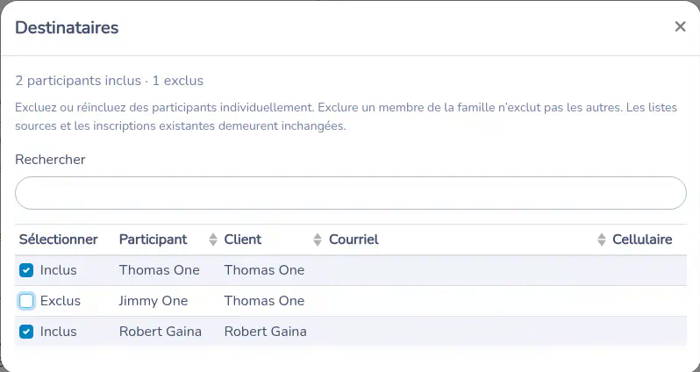Sort by the Participant column header

[x=154, y=240]
